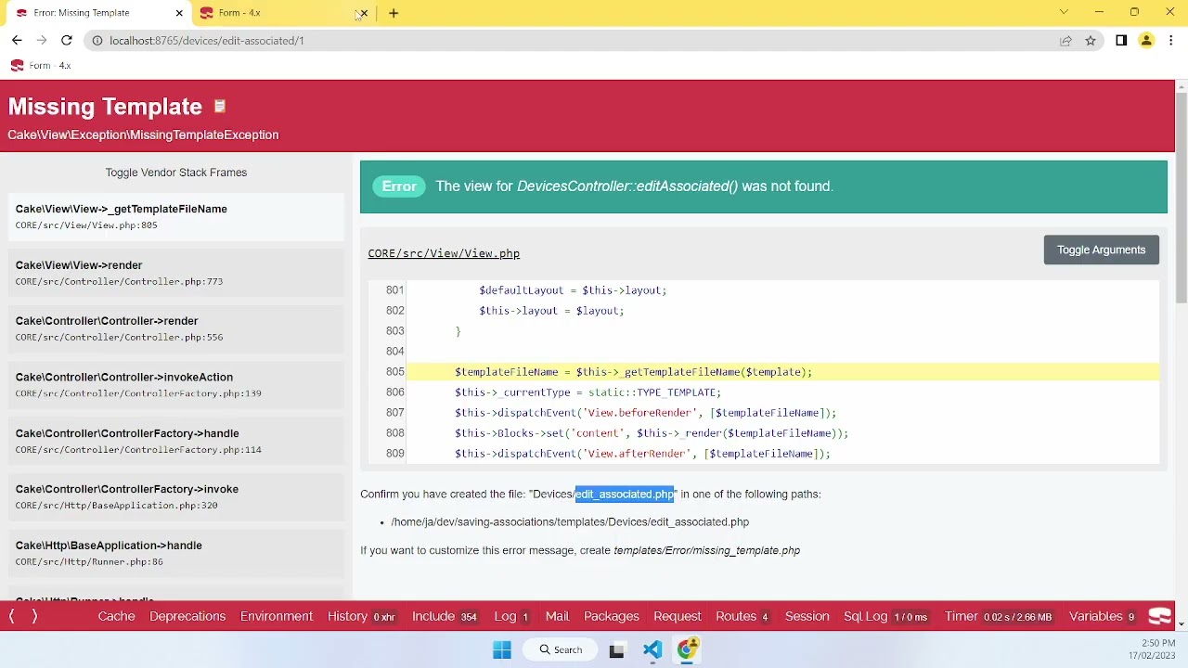Select the BaseApplication->handle stack frame
Screen dimensions: 1188x668
click(175, 553)
